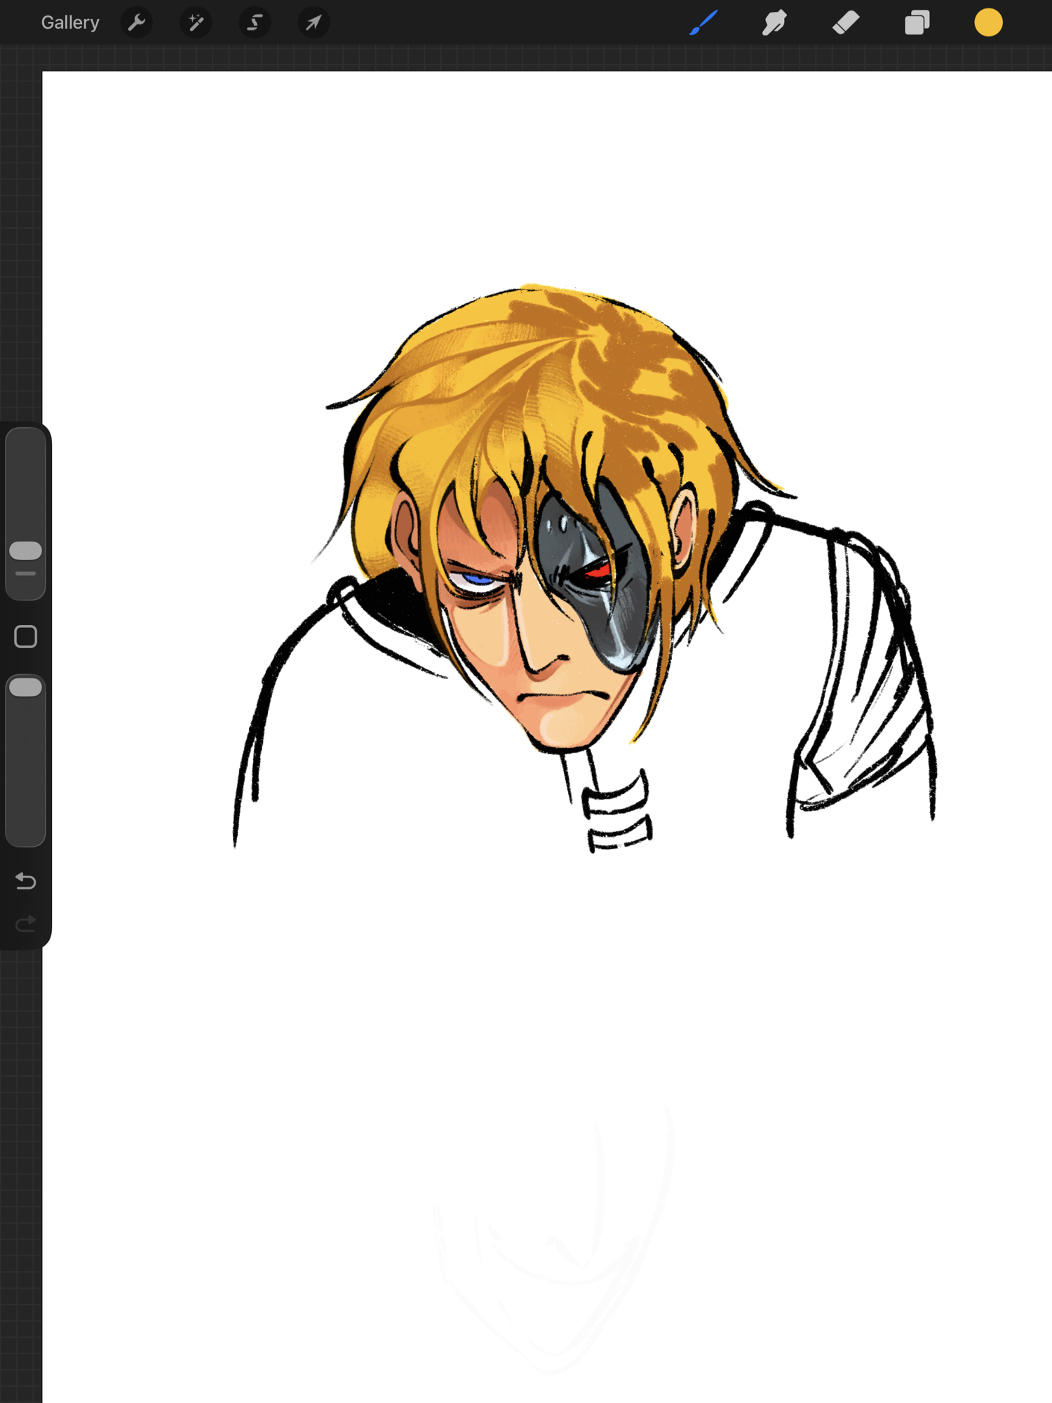This screenshot has width=1052, height=1403.
Task: Select the Brush tool
Action: click(703, 23)
